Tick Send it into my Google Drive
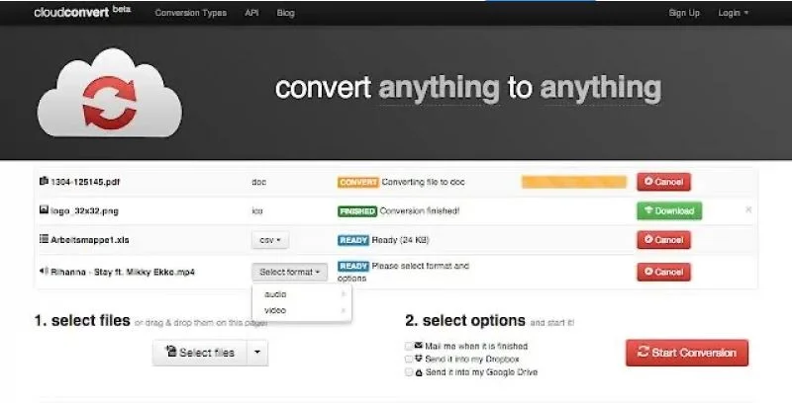 pyautogui.click(x=409, y=370)
